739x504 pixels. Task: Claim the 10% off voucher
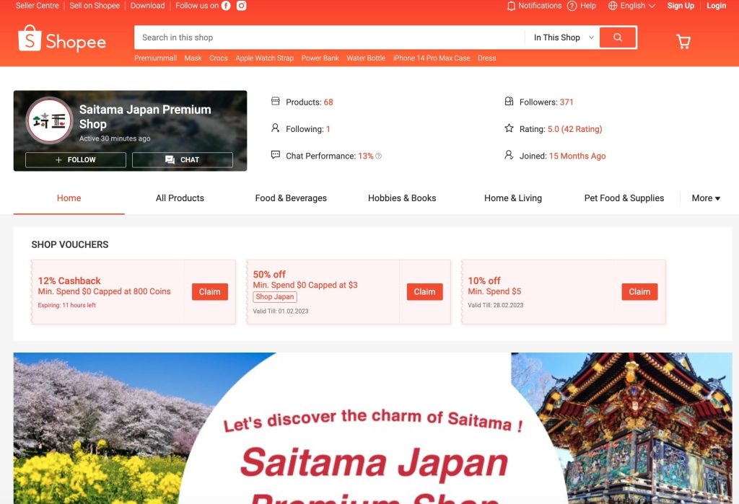click(639, 291)
